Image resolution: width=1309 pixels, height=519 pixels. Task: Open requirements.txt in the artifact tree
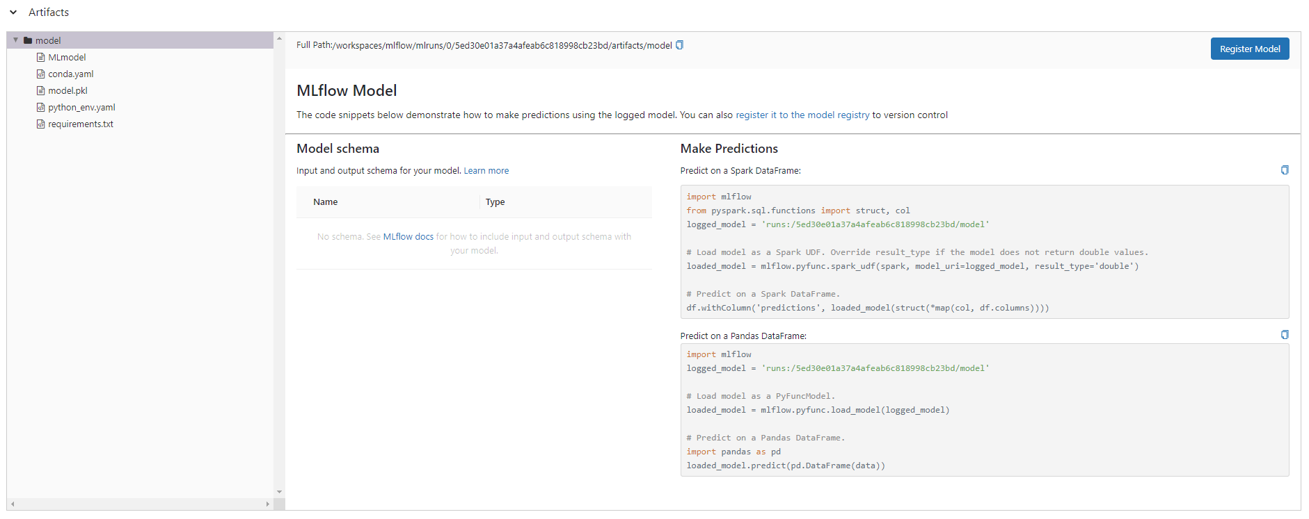tap(80, 124)
